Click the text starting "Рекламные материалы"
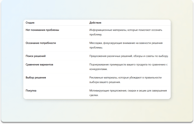This screenshot has width=194, height=124. (x=125, y=80)
